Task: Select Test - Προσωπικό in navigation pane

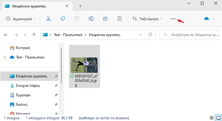Action: [30, 57]
